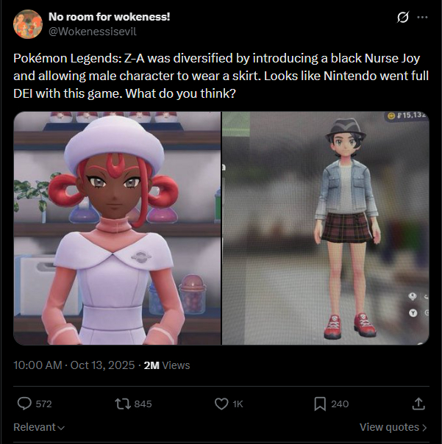Click the Grok slashed-circle icon
The width and height of the screenshot is (442, 444).
coord(402,17)
